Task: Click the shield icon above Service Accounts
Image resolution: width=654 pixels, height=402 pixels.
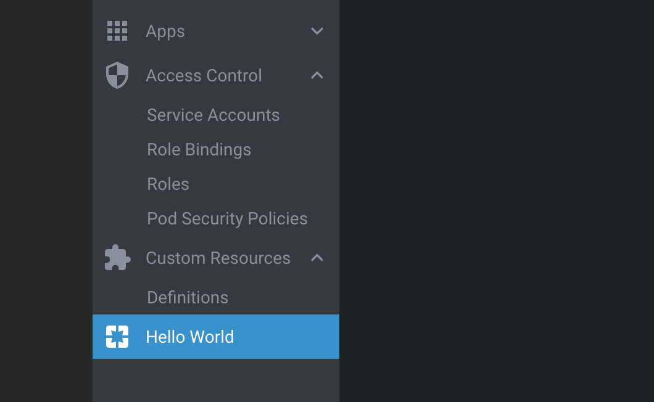Action: click(117, 75)
